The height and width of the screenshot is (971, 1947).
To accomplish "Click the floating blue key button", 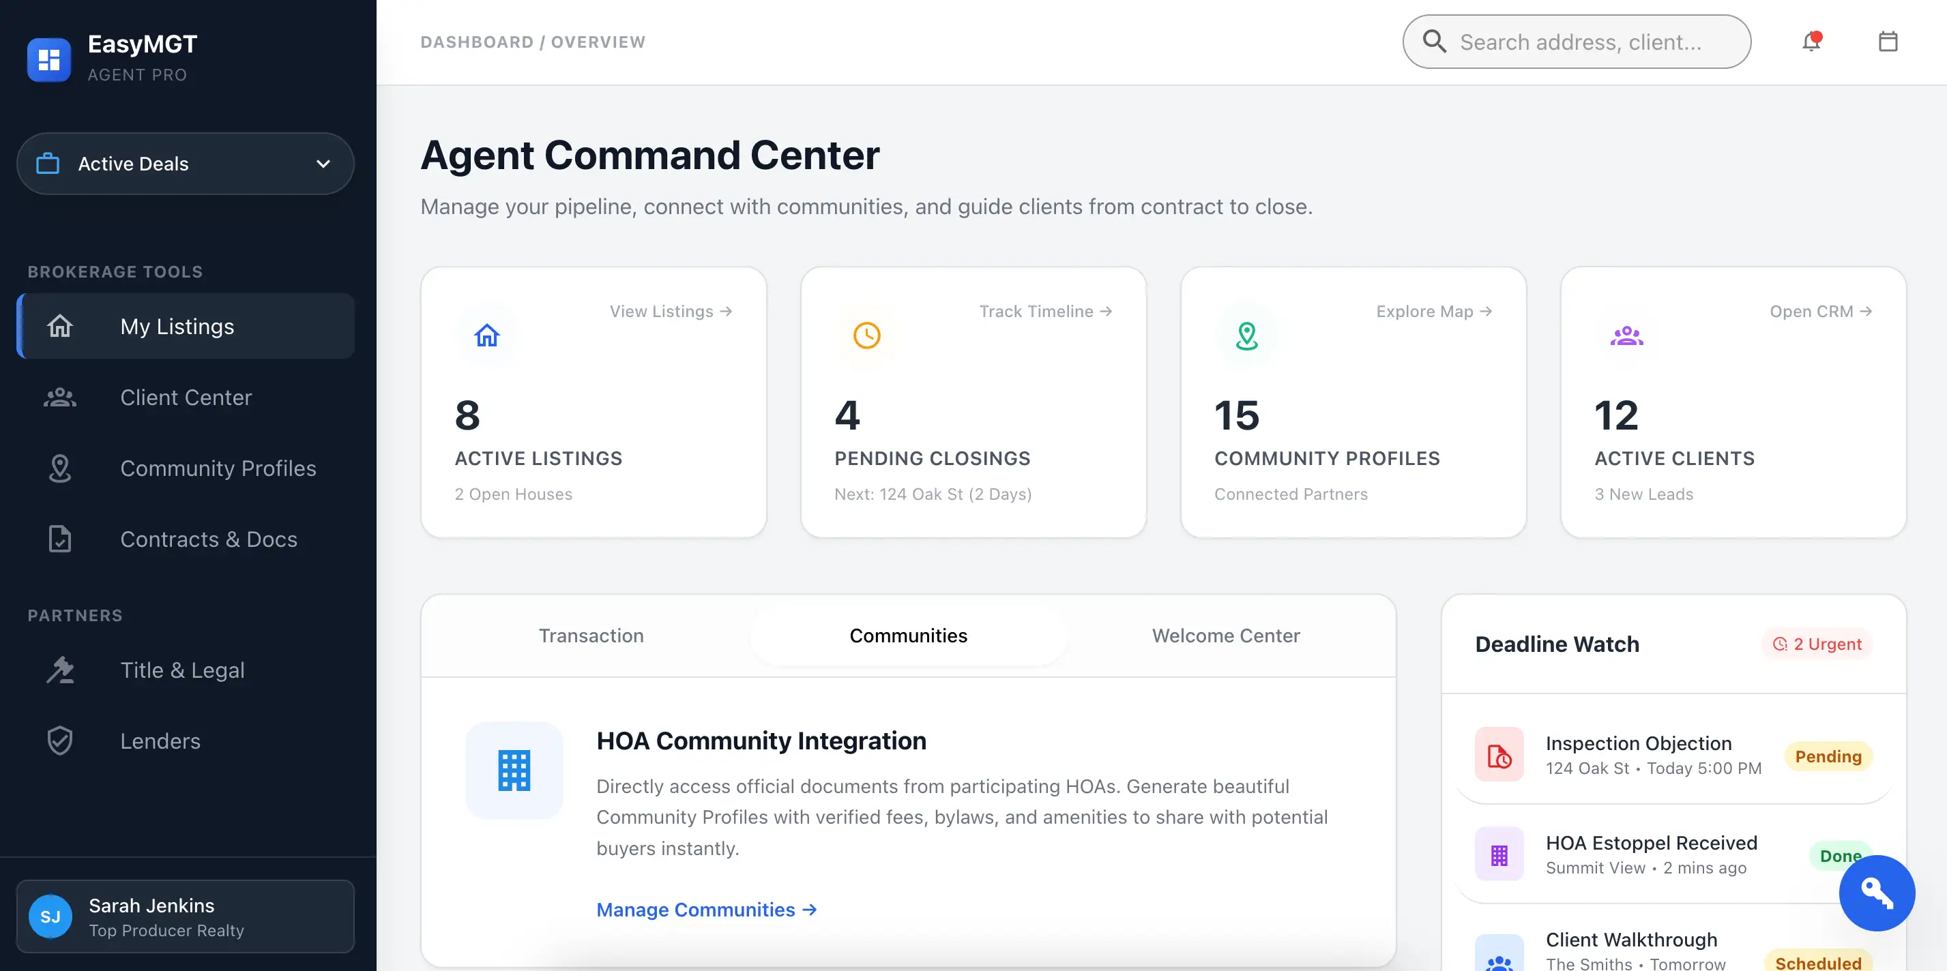I will (1876, 893).
